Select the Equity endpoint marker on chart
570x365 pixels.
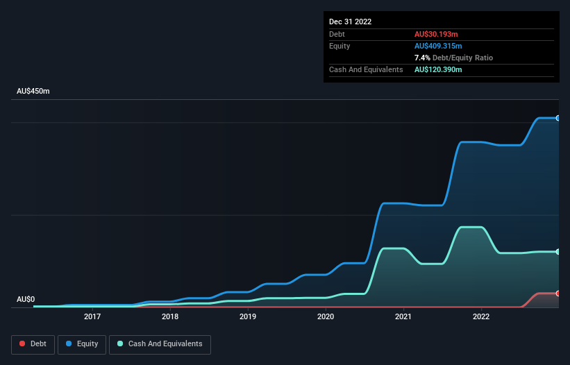[x=558, y=118]
